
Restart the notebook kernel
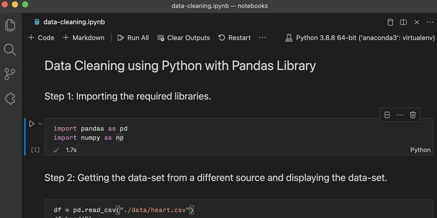coord(234,37)
